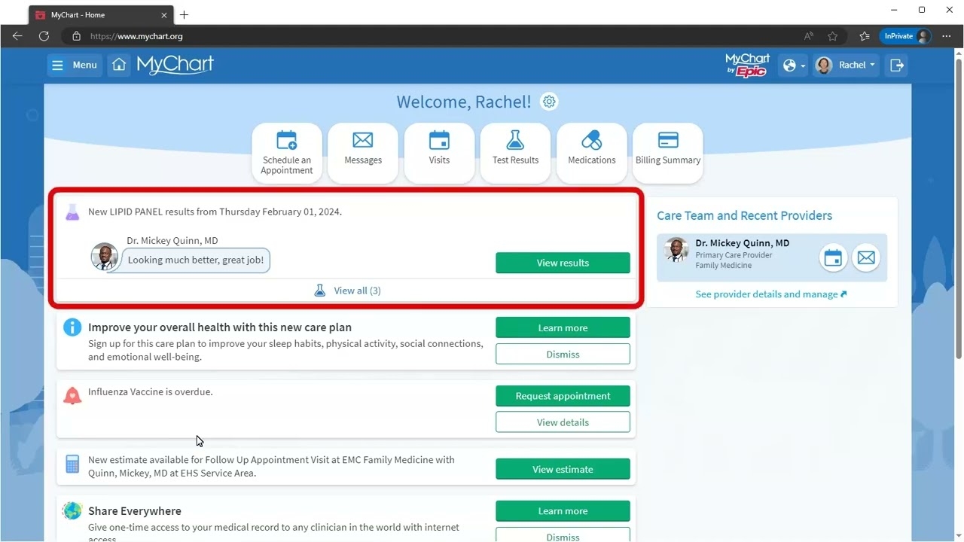Select the MyChart - Home browser tab
The image size is (964, 542).
[101, 14]
